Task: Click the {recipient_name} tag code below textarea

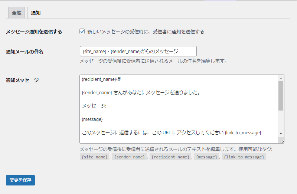Action: (170, 157)
